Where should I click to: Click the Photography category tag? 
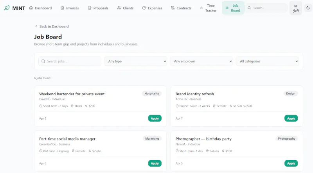pos(286,138)
